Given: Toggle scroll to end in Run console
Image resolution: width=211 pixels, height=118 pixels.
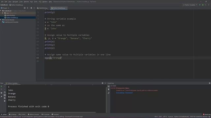Looking at the screenshot, I should coord(5,95).
